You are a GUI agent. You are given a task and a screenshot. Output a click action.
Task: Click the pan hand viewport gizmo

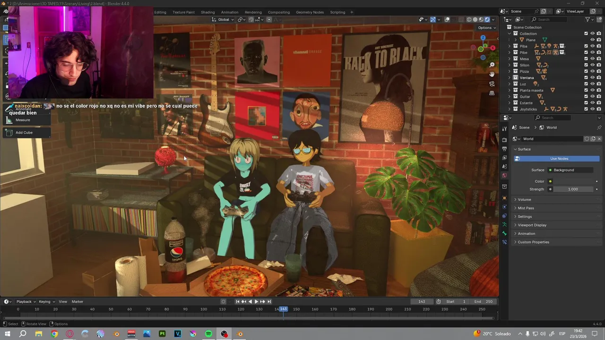click(x=492, y=74)
